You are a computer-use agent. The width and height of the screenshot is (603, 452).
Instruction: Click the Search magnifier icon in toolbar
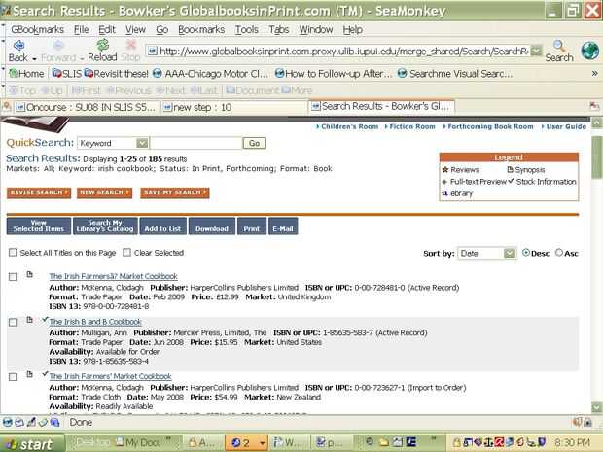coord(559,46)
